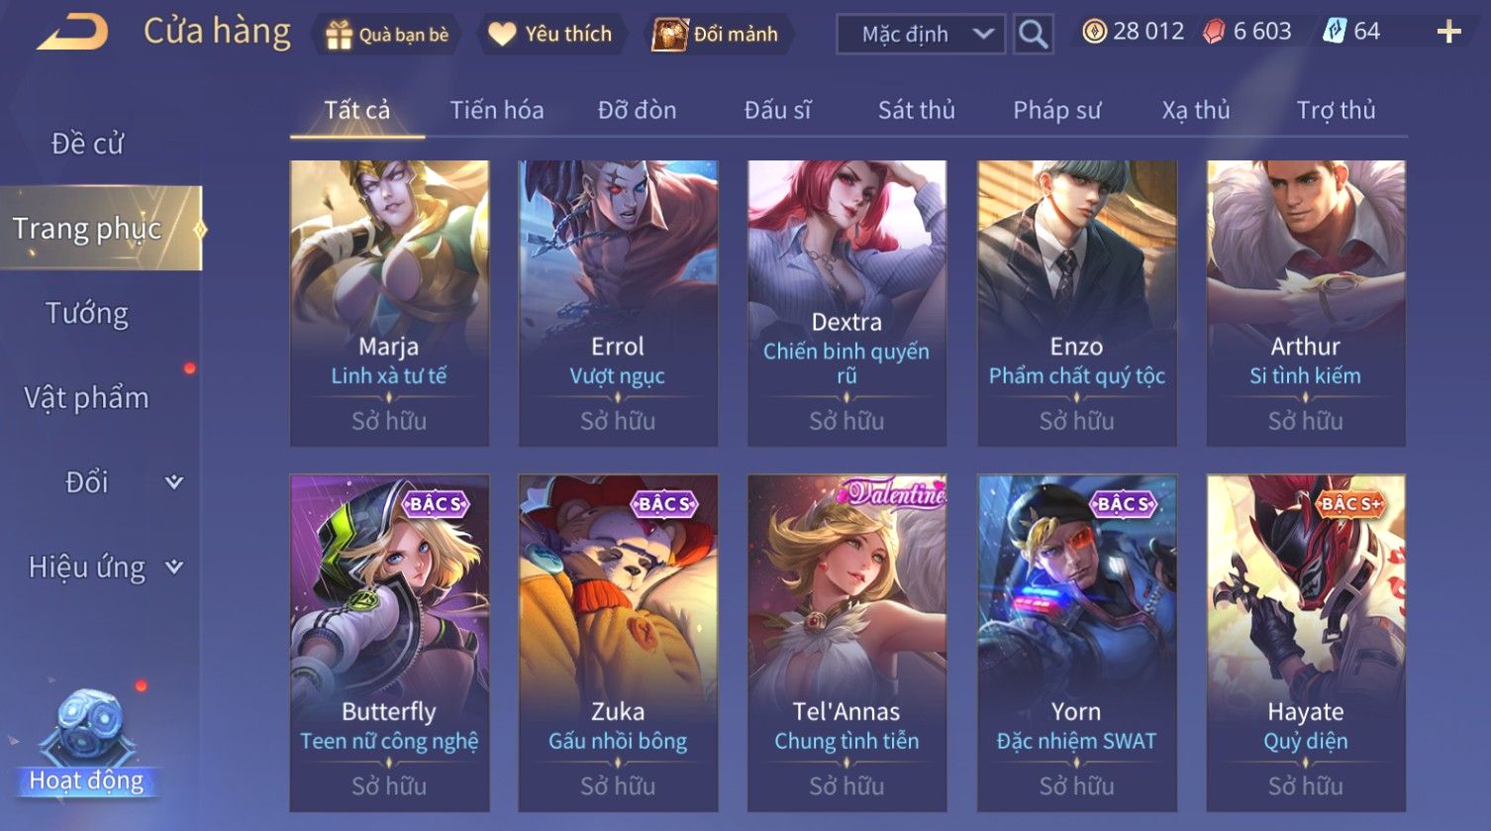Click the gold coin balance icon
This screenshot has width=1491, height=831.
1093,32
